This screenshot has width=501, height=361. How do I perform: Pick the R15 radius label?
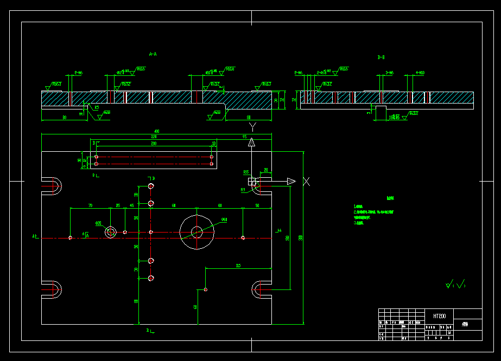pos(246,172)
